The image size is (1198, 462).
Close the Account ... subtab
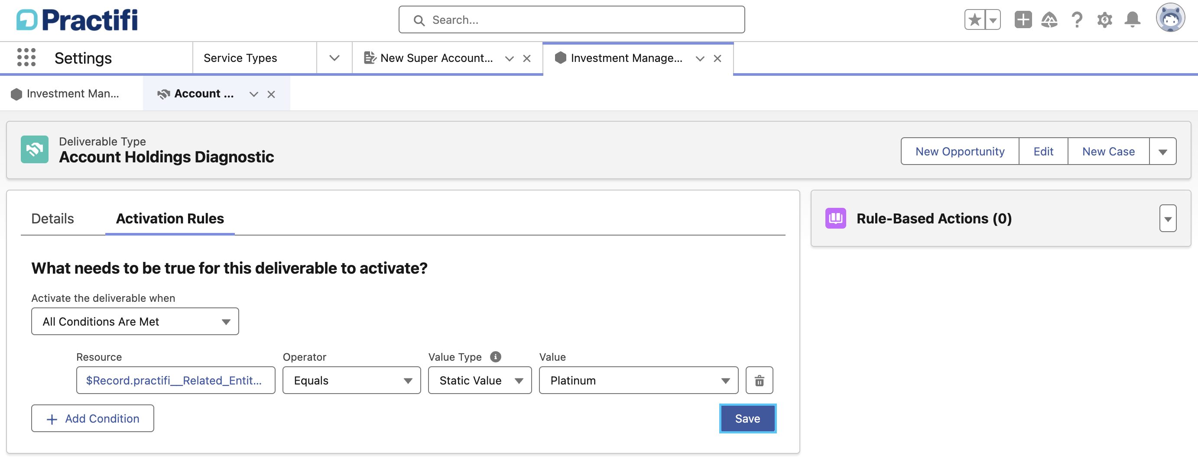(271, 94)
